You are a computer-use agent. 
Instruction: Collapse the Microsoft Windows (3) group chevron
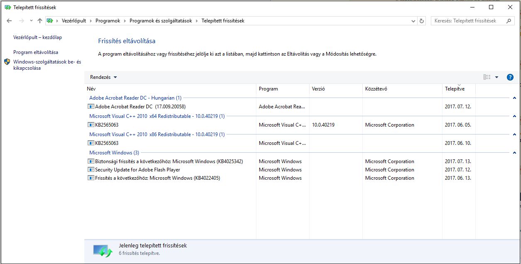tap(514, 153)
